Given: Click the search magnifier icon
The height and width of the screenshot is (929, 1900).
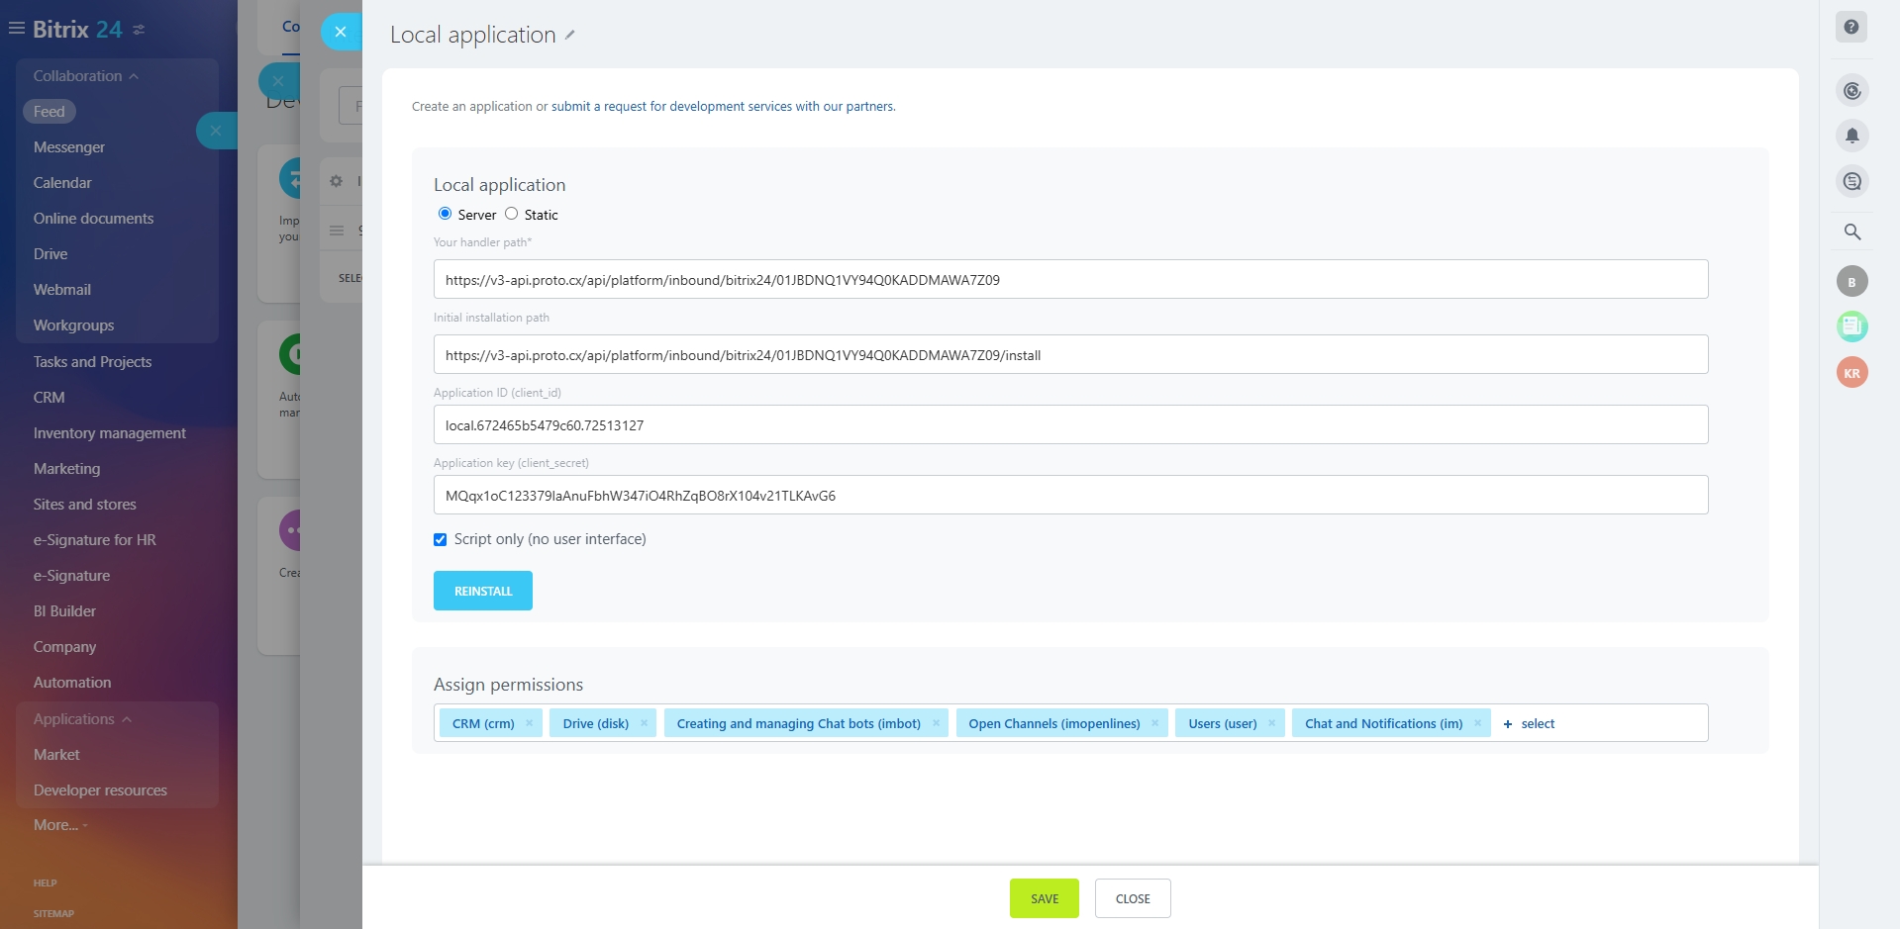Looking at the screenshot, I should [1851, 232].
